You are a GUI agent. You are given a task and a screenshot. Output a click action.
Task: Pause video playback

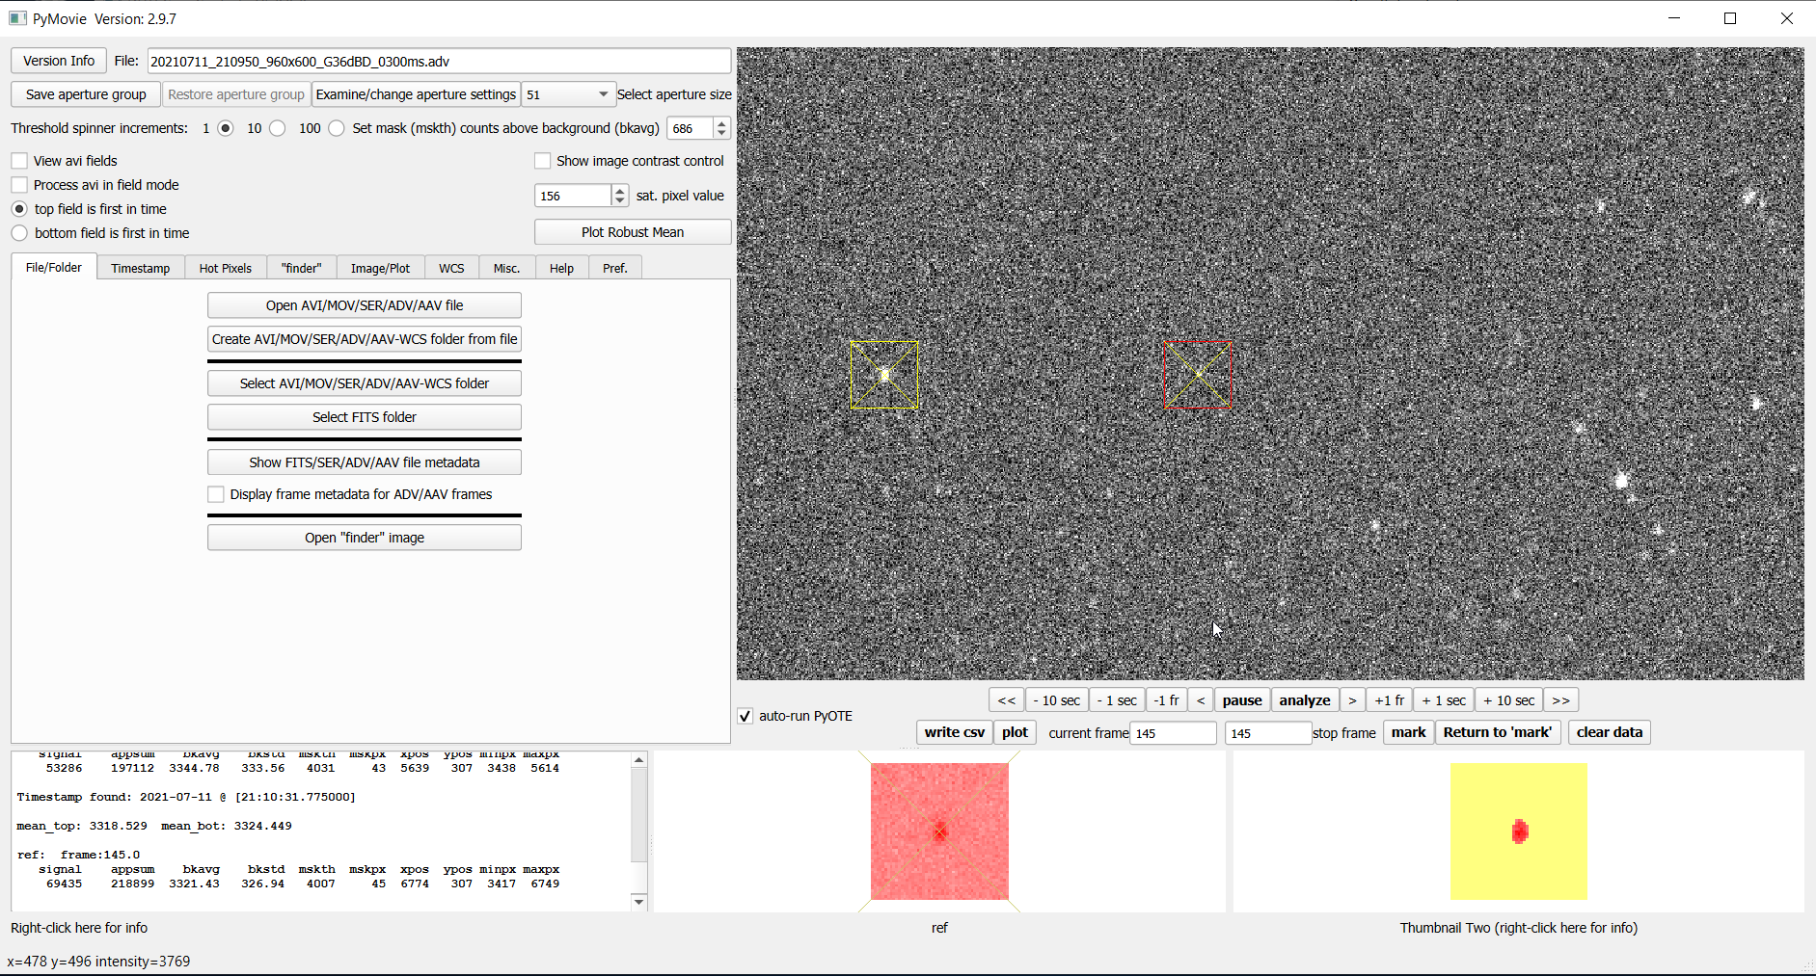click(1241, 700)
